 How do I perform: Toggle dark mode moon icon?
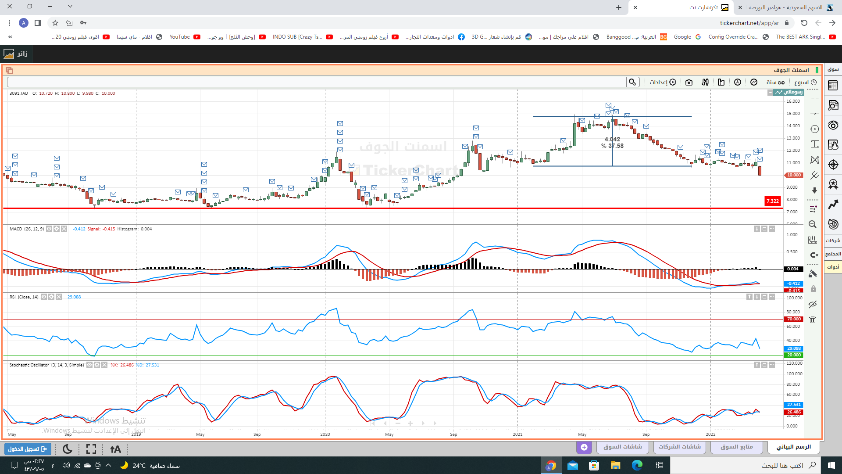pyautogui.click(x=68, y=449)
